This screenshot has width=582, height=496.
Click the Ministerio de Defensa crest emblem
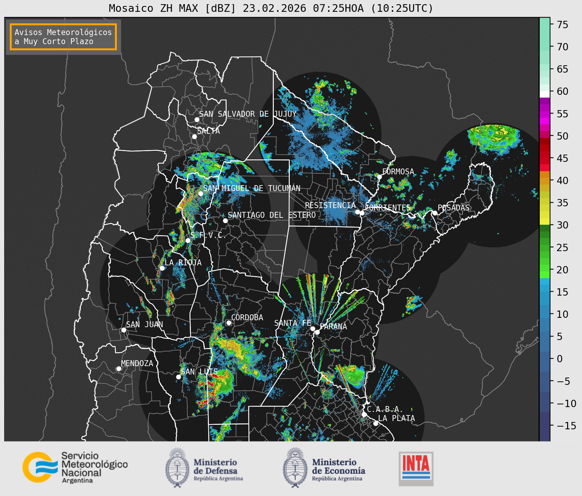point(178,468)
